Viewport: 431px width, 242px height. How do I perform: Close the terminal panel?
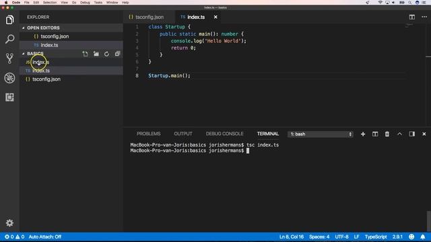(424, 134)
